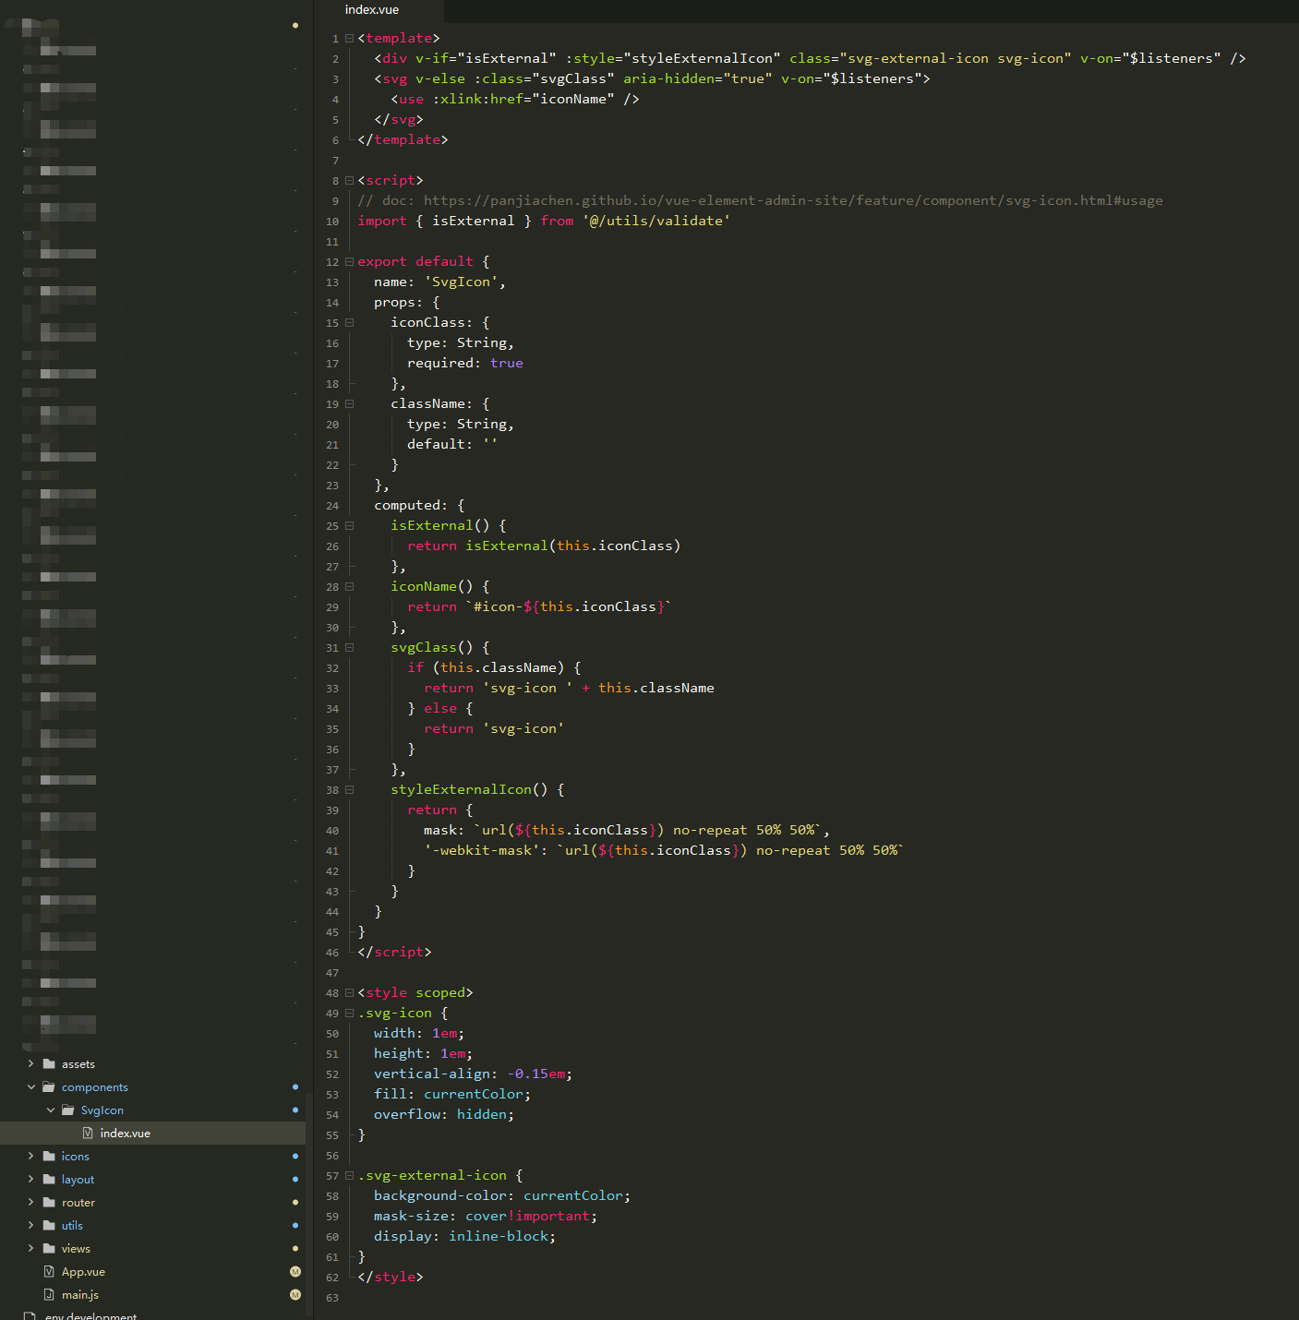The height and width of the screenshot is (1320, 1299).
Task: Click the modified badge beside main.js
Action: pyautogui.click(x=295, y=1295)
